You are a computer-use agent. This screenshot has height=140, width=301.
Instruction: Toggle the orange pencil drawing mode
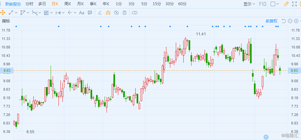coord(286,4)
